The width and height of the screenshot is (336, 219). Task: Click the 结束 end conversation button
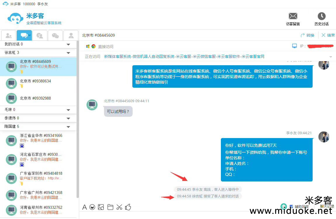[x=328, y=35]
